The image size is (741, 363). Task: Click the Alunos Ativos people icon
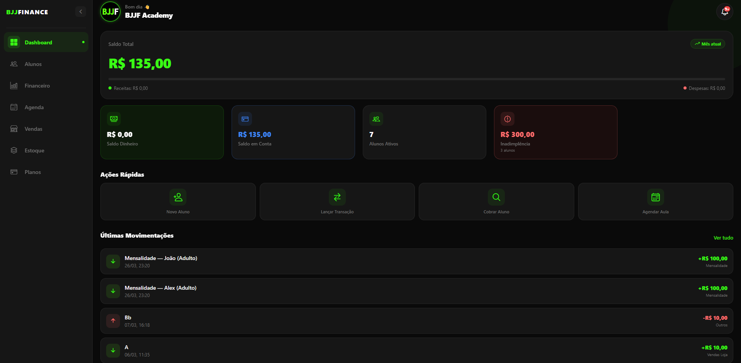point(376,119)
